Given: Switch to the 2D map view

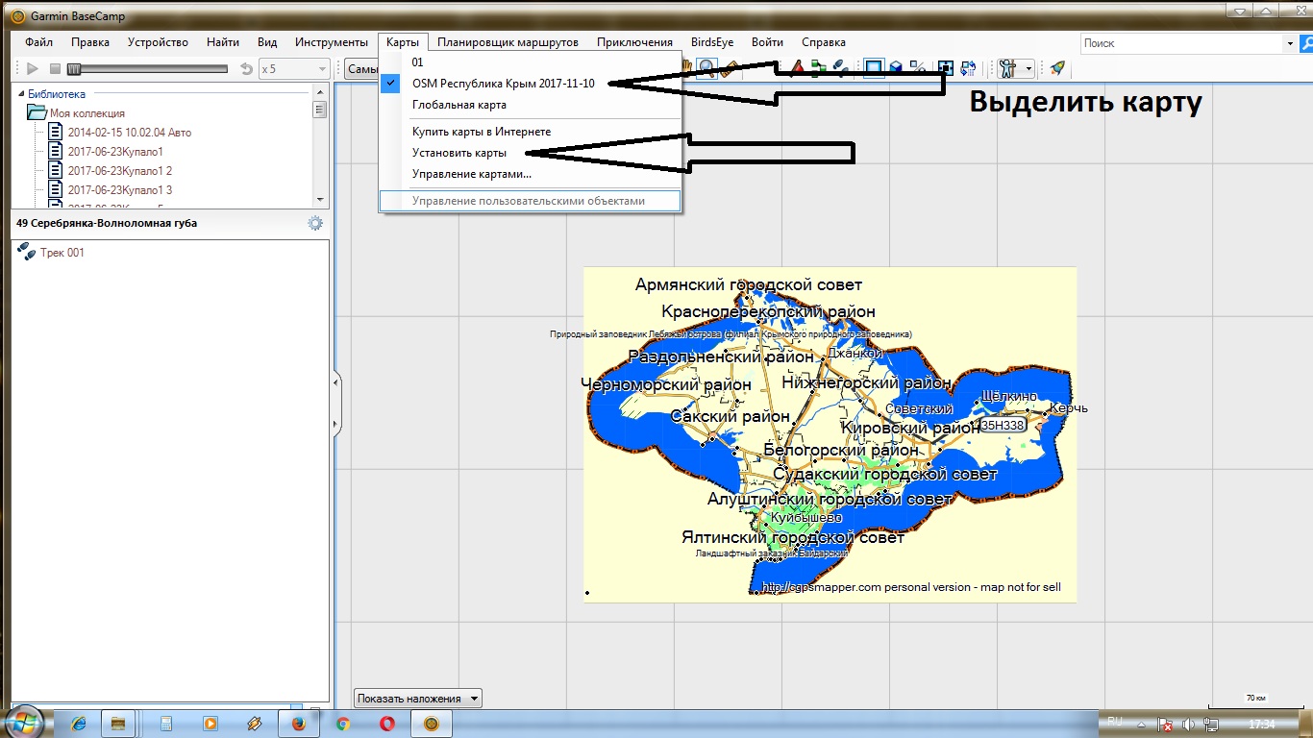Looking at the screenshot, I should pyautogui.click(x=874, y=67).
